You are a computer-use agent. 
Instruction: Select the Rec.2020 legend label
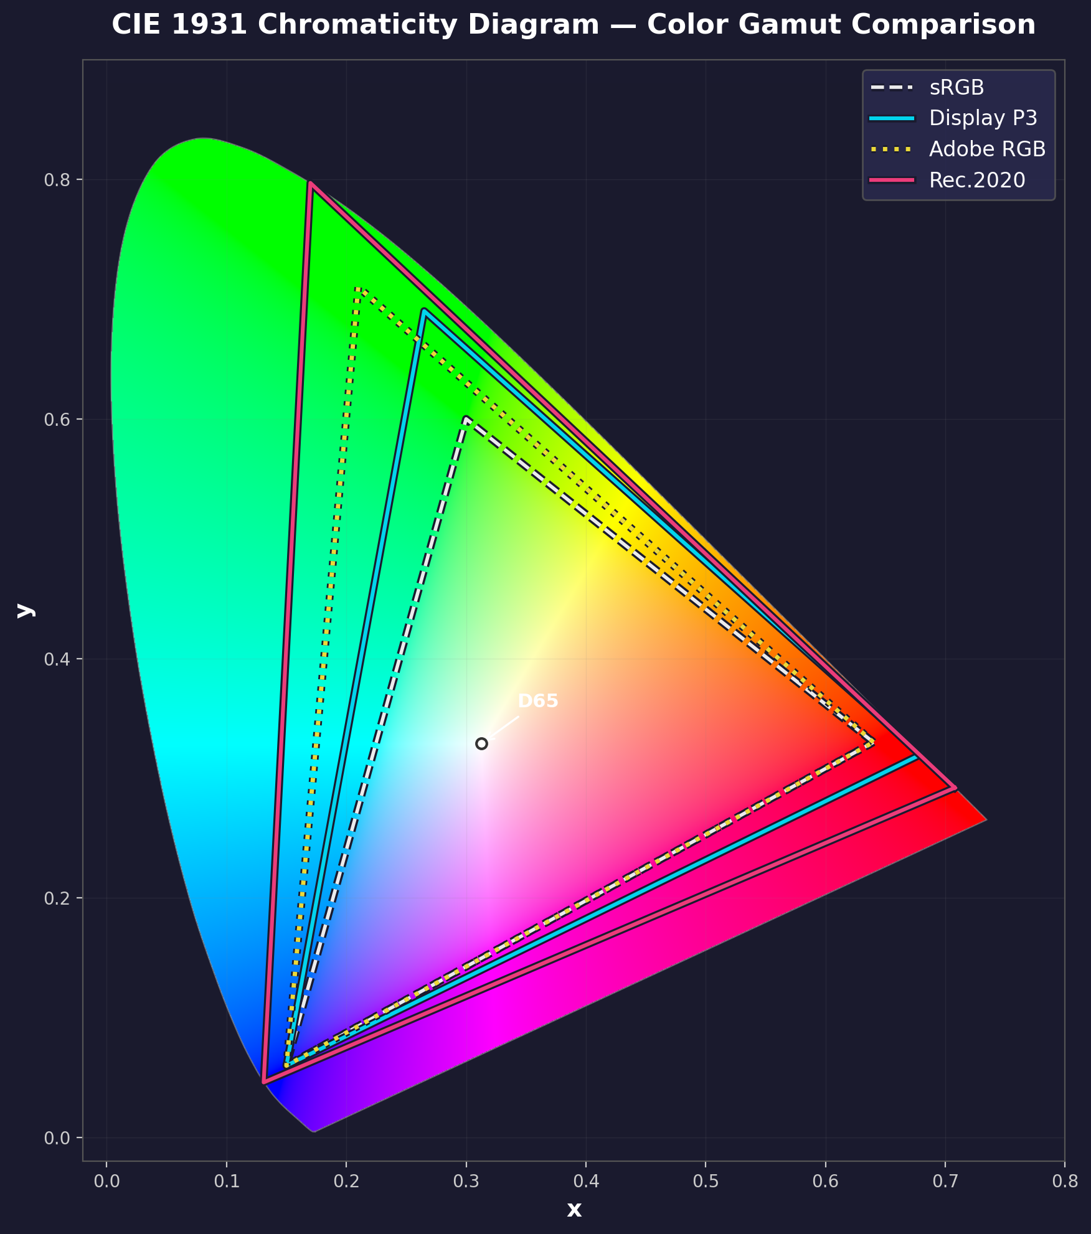977,181
